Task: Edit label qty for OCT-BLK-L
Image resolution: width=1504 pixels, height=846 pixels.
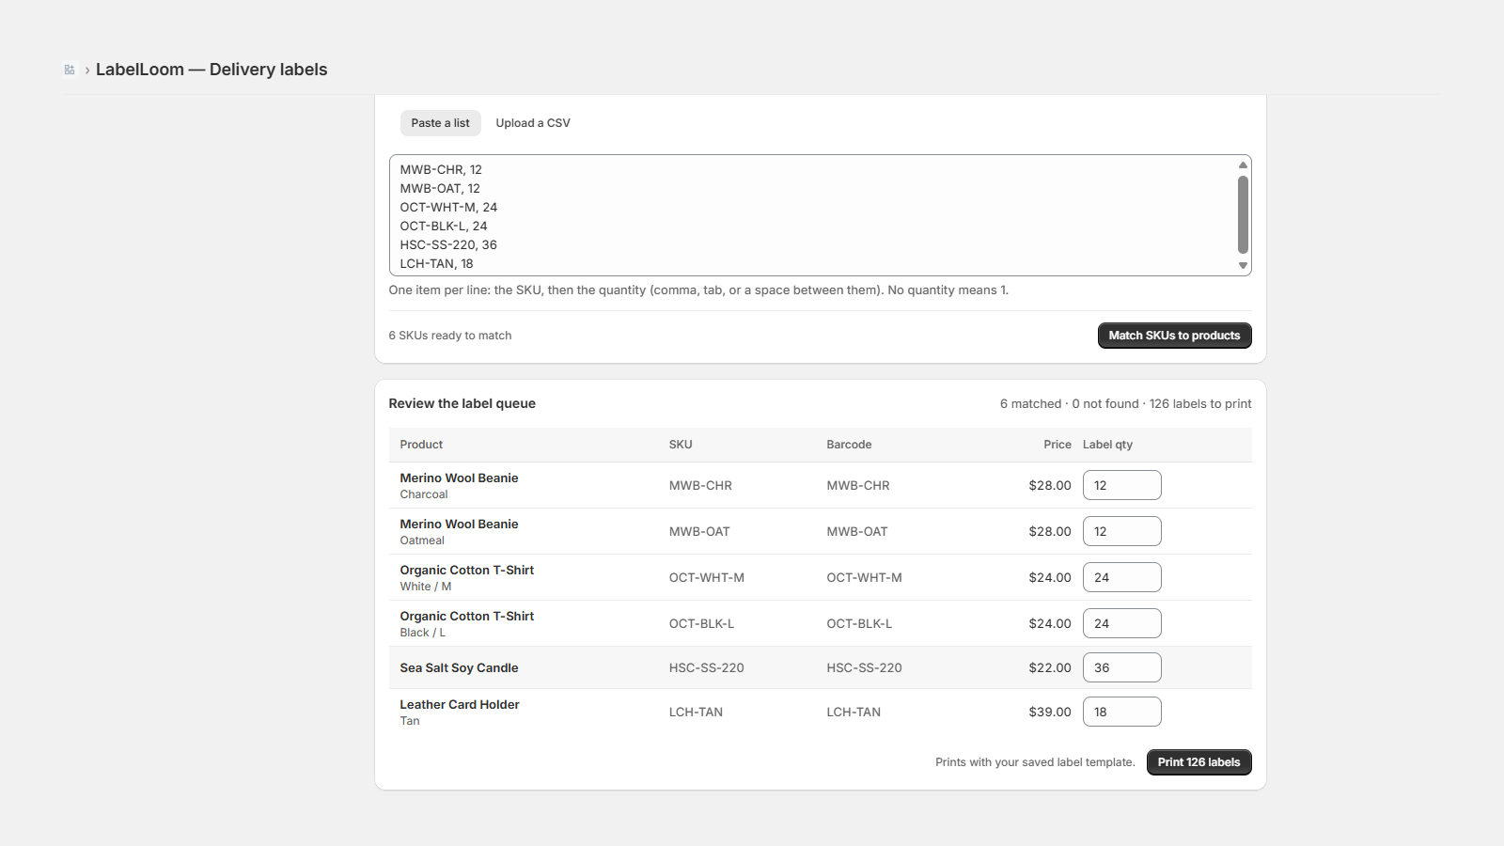Action: pos(1121,623)
